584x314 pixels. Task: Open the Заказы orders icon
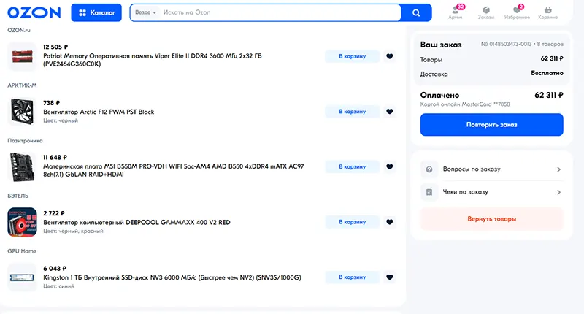pyautogui.click(x=486, y=12)
